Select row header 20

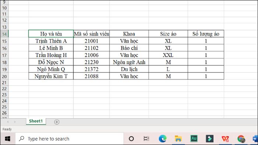(4, 76)
